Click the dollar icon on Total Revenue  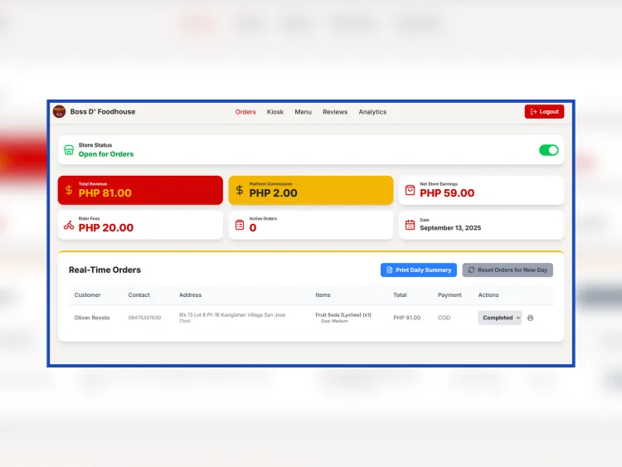[69, 190]
